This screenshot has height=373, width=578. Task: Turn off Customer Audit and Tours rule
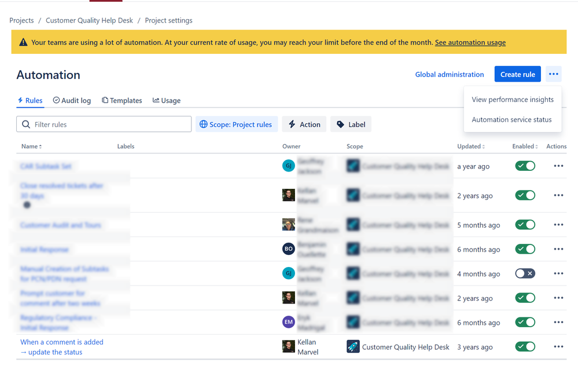525,224
